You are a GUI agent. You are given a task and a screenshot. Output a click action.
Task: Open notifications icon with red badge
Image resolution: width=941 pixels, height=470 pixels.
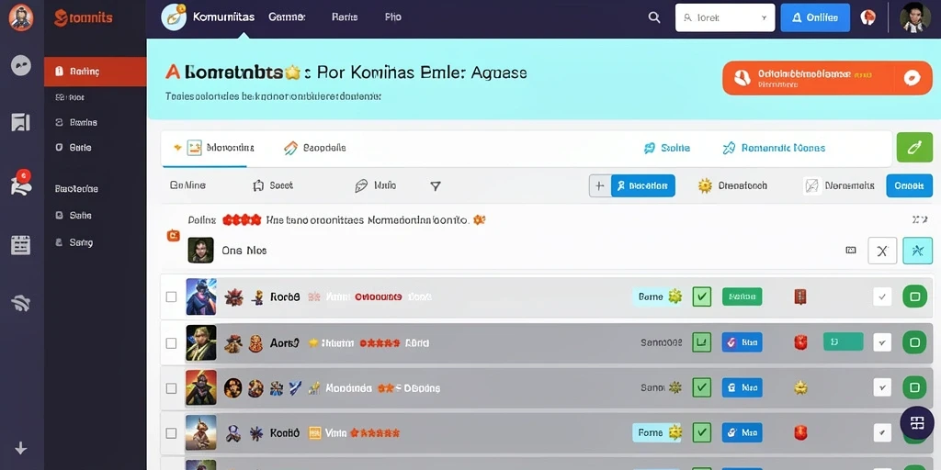[x=21, y=184]
